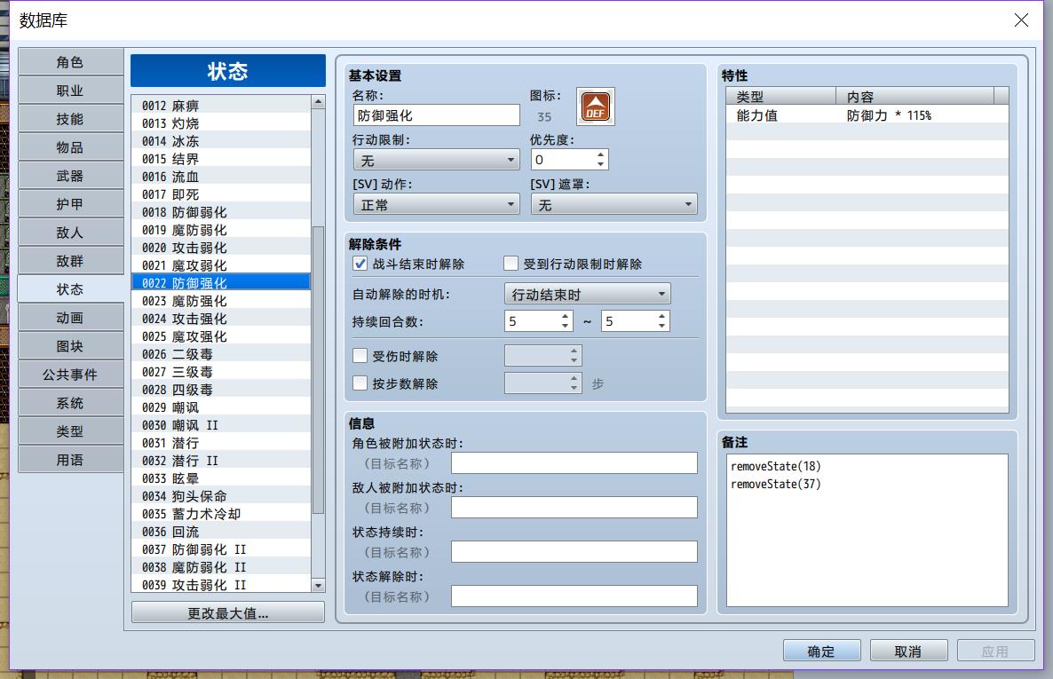Switch to the 物品 tab
The width and height of the screenshot is (1053, 679).
(70, 147)
